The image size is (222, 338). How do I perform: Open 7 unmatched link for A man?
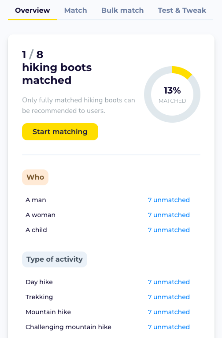pyautogui.click(x=169, y=200)
